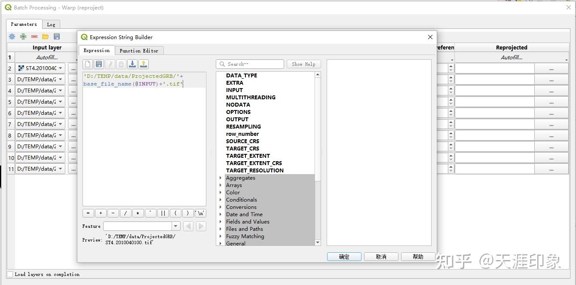
Task: Expand the Aggregates function group
Action: point(221,178)
